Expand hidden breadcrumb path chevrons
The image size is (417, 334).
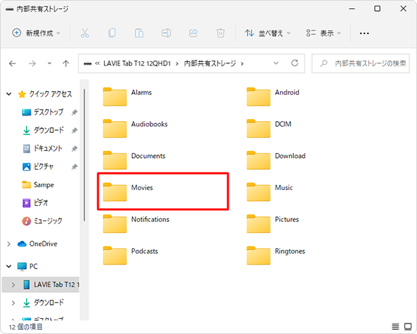point(97,63)
